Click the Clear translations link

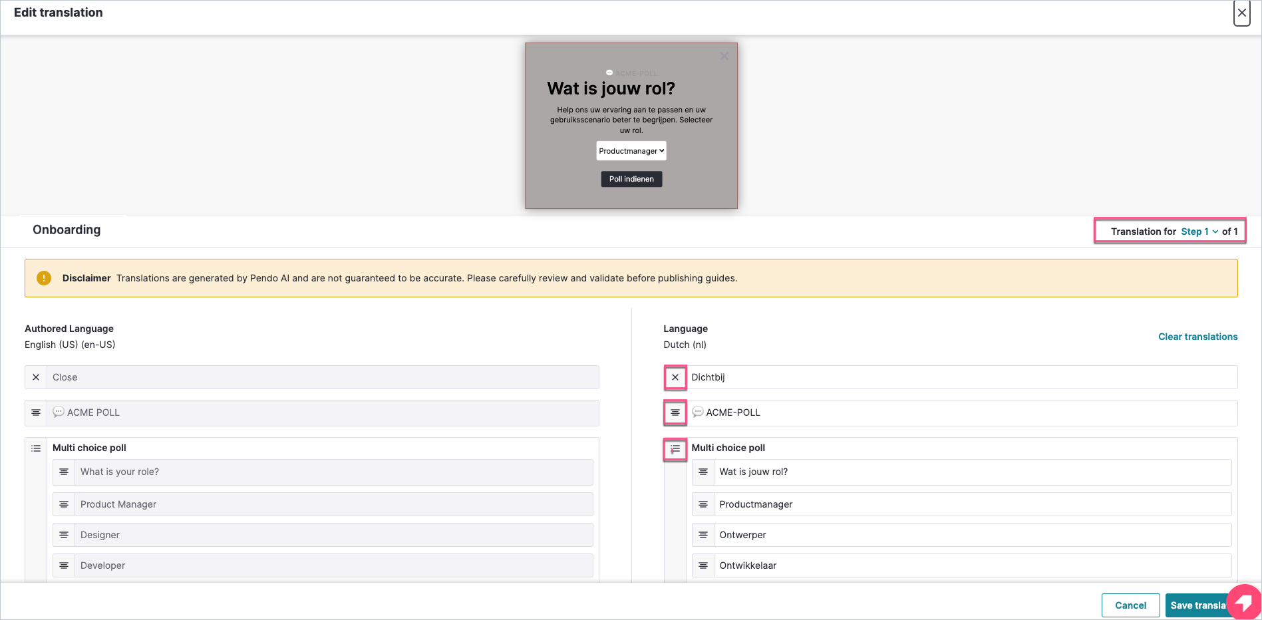[x=1197, y=337]
